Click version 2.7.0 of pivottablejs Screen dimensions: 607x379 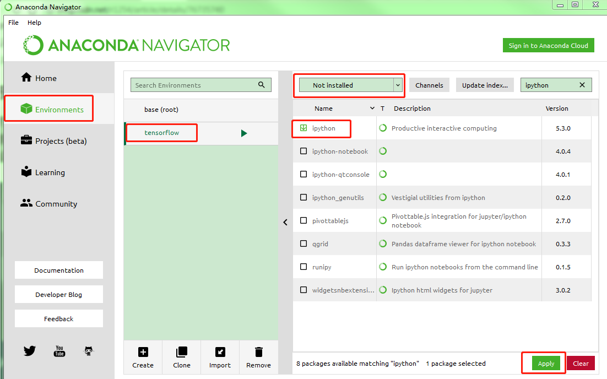point(563,221)
